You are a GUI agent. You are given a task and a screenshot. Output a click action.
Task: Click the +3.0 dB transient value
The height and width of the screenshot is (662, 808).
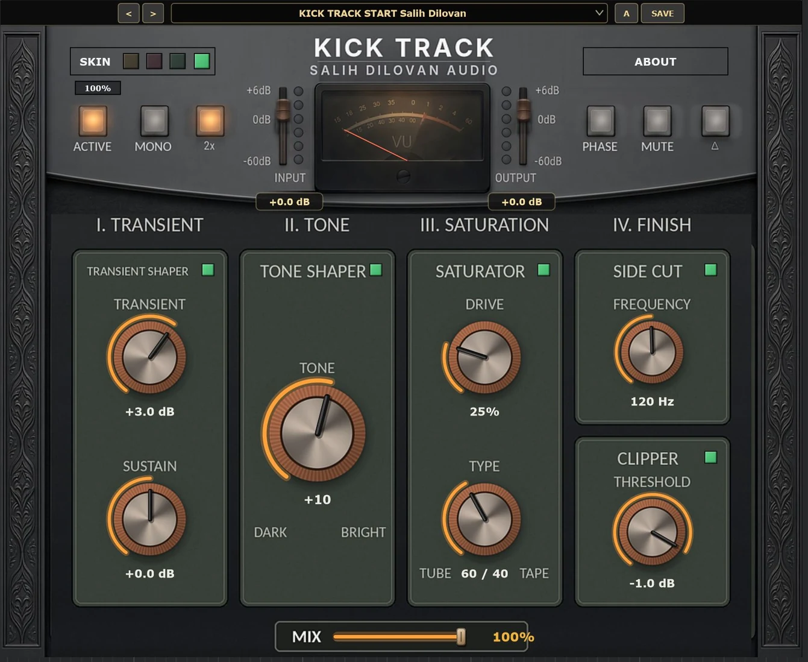click(149, 412)
